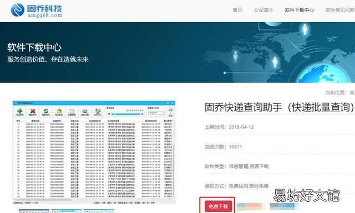Click the title 固乔快递查询助手（快递批量查询）
Screen dimensions: 355x213
click(280, 107)
